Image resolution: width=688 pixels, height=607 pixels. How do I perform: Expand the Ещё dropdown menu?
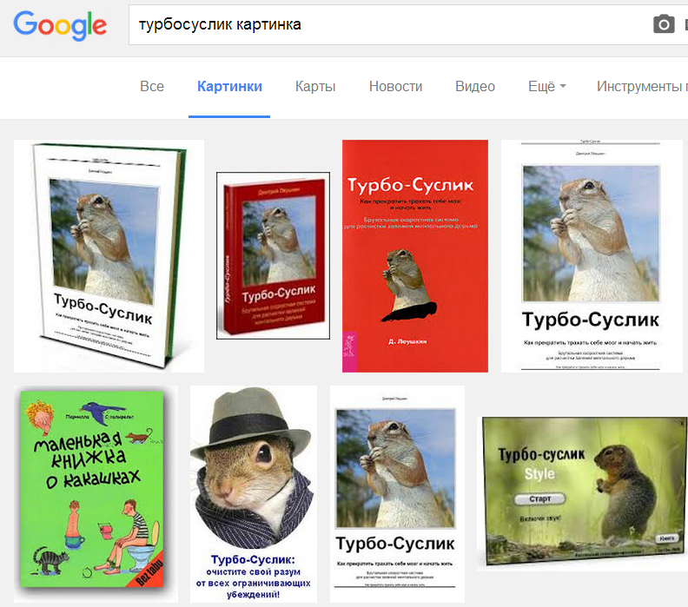point(546,86)
